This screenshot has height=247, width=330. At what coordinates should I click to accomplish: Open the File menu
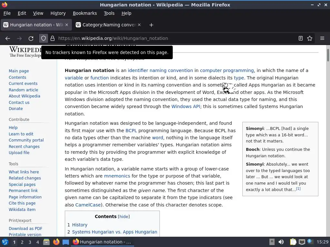coord(7,13)
